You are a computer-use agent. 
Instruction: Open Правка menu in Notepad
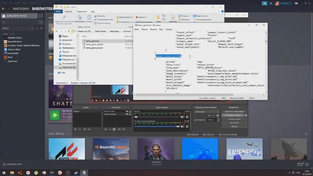pyautogui.click(x=145, y=29)
